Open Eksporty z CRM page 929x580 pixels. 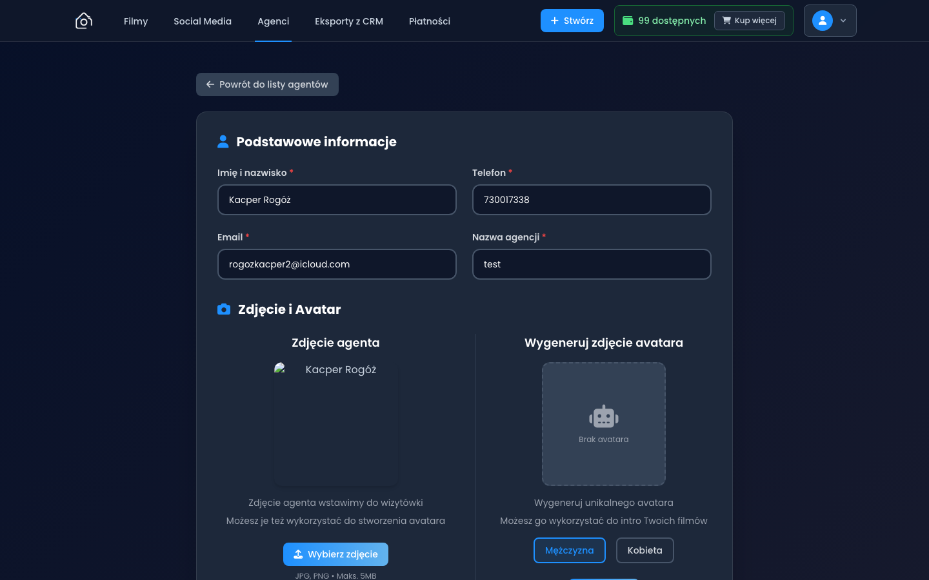coord(349,21)
